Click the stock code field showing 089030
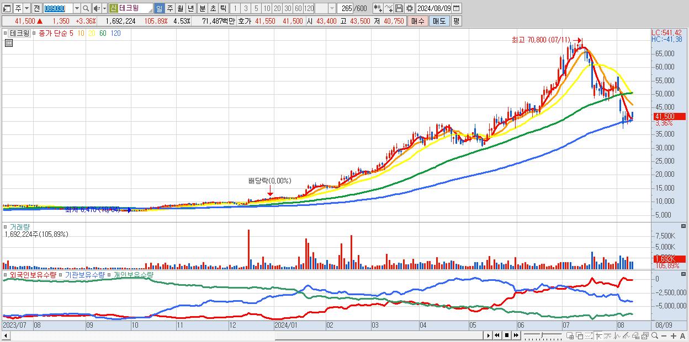 pos(57,8)
